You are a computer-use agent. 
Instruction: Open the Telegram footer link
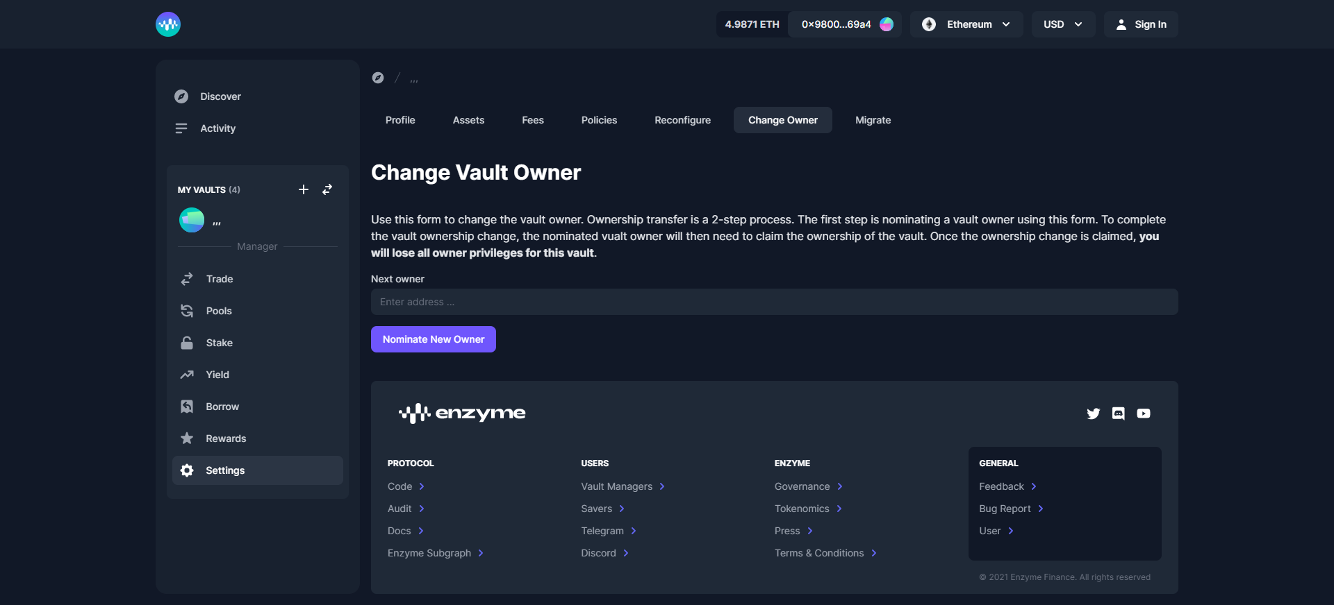[609, 531]
